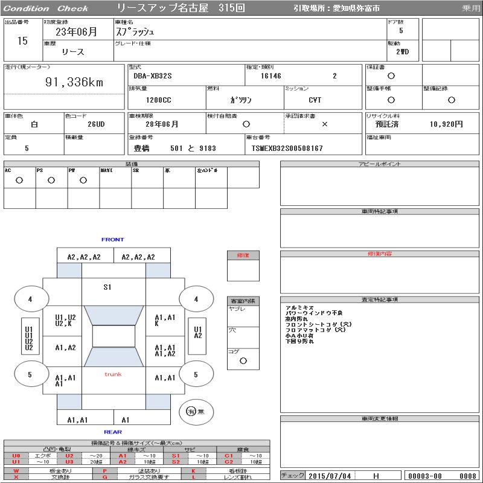Select the lower-left tire circle marked 5

pos(30,374)
